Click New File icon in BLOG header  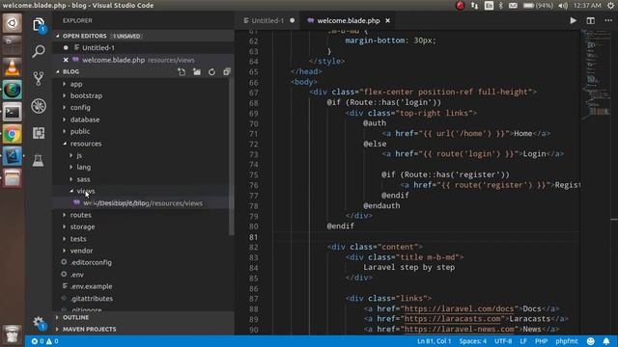pyautogui.click(x=182, y=72)
